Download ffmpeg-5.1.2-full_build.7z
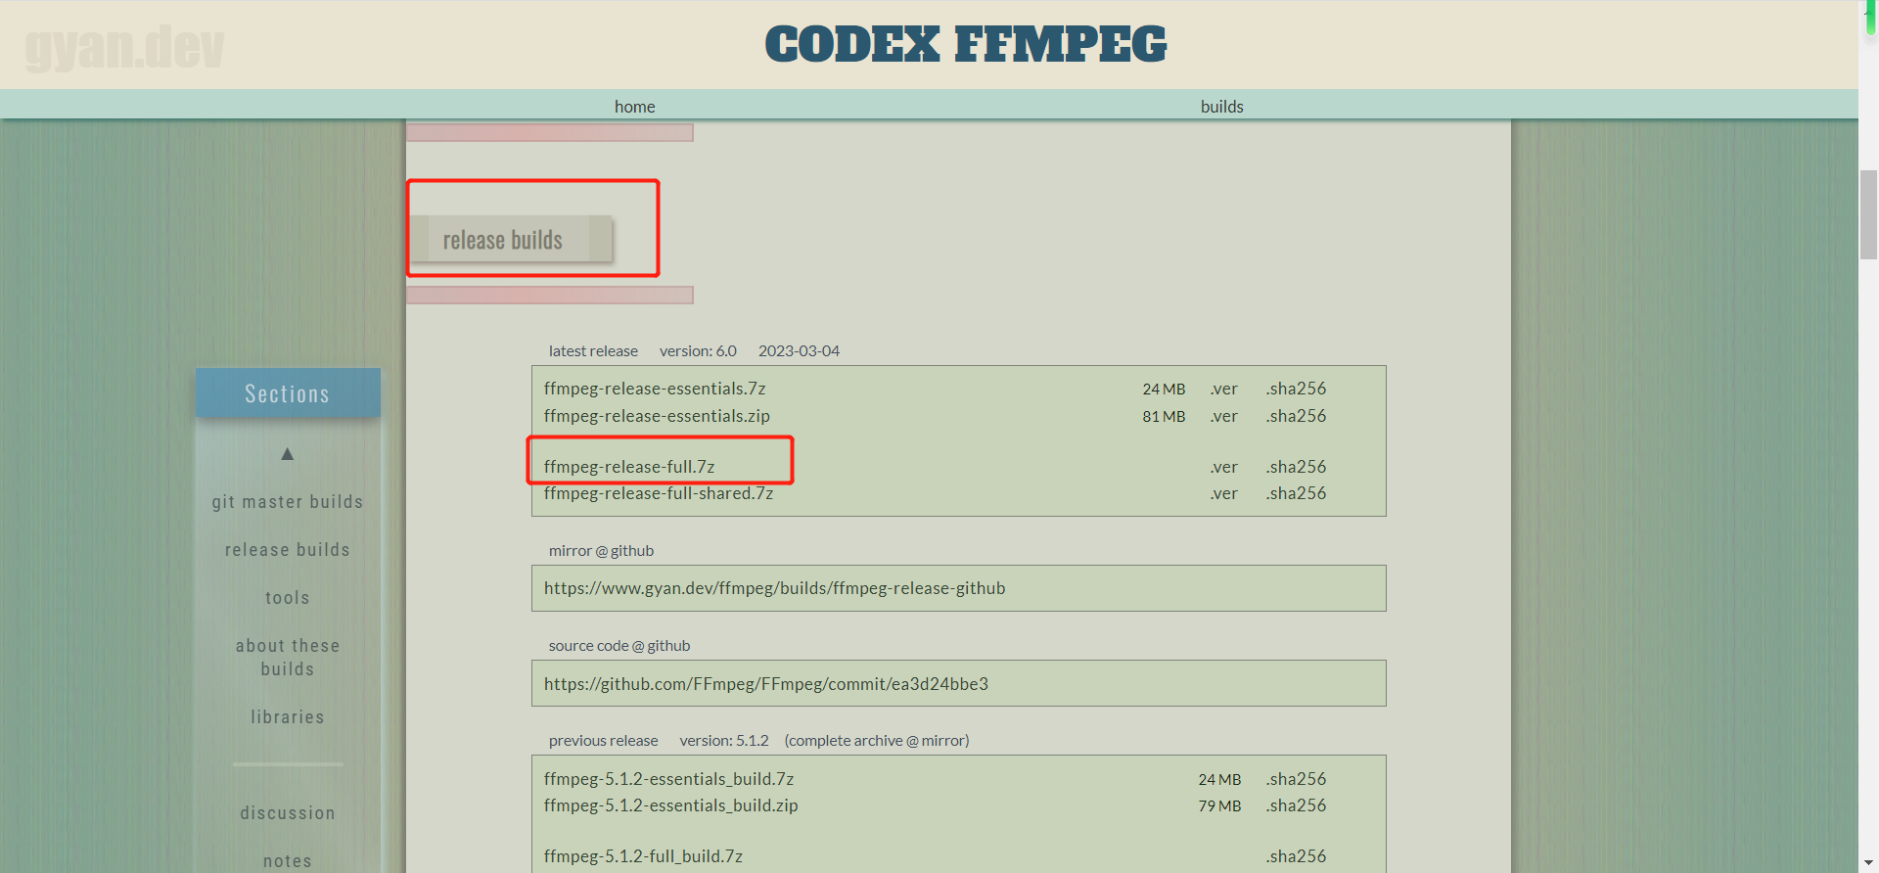 pos(643,856)
